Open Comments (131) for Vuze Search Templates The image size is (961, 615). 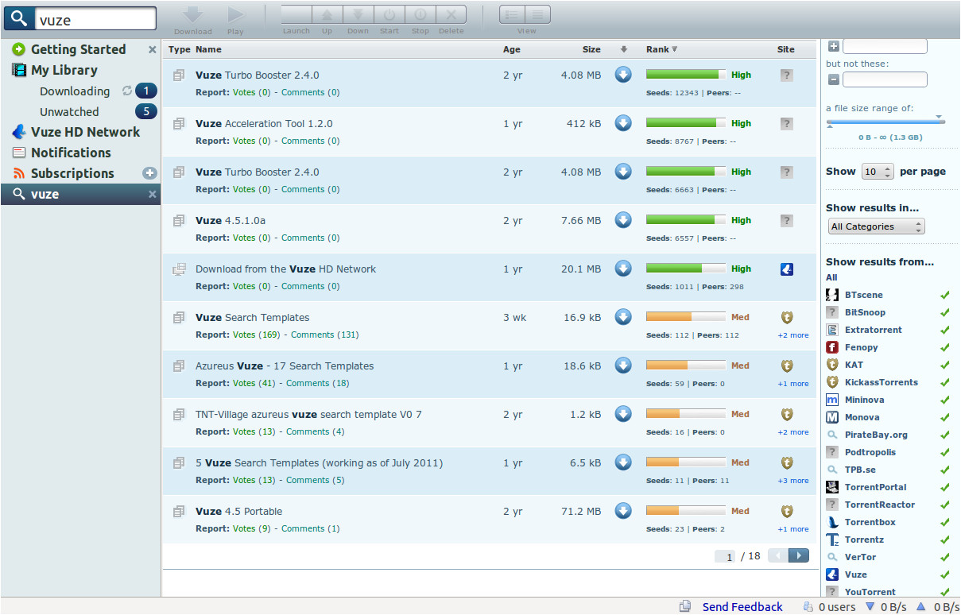(325, 335)
